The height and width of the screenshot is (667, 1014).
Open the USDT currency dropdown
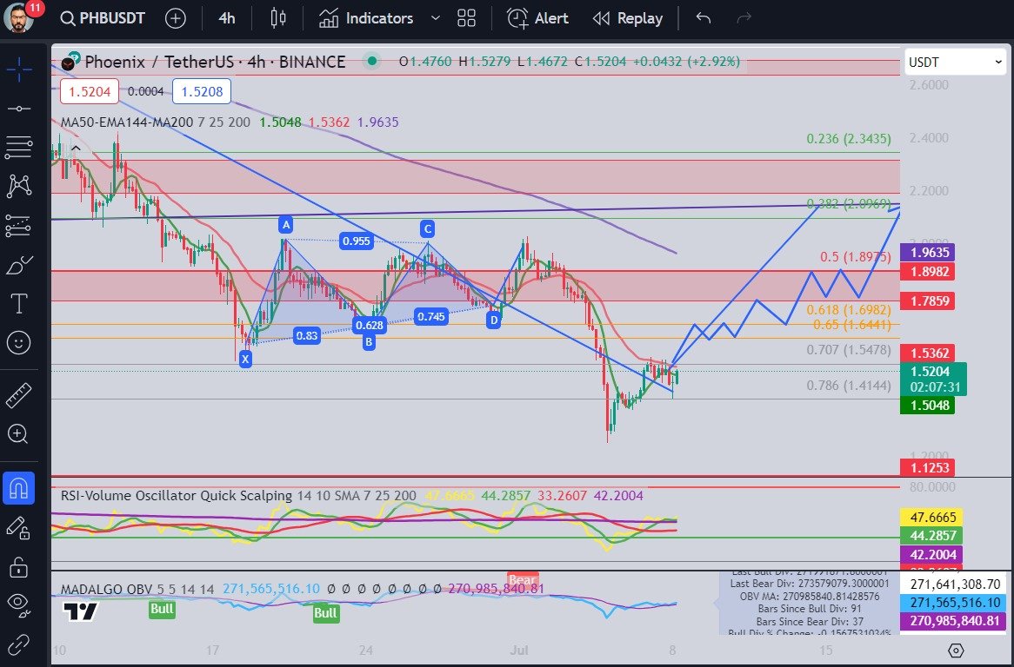tap(955, 62)
